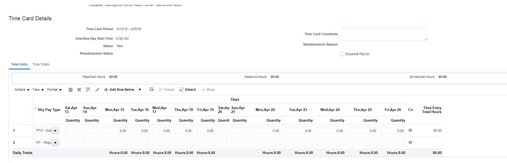Click row 1 Tue, Apr 23 quantity field
Viewport: 507px width, 163px height.
click(298, 131)
